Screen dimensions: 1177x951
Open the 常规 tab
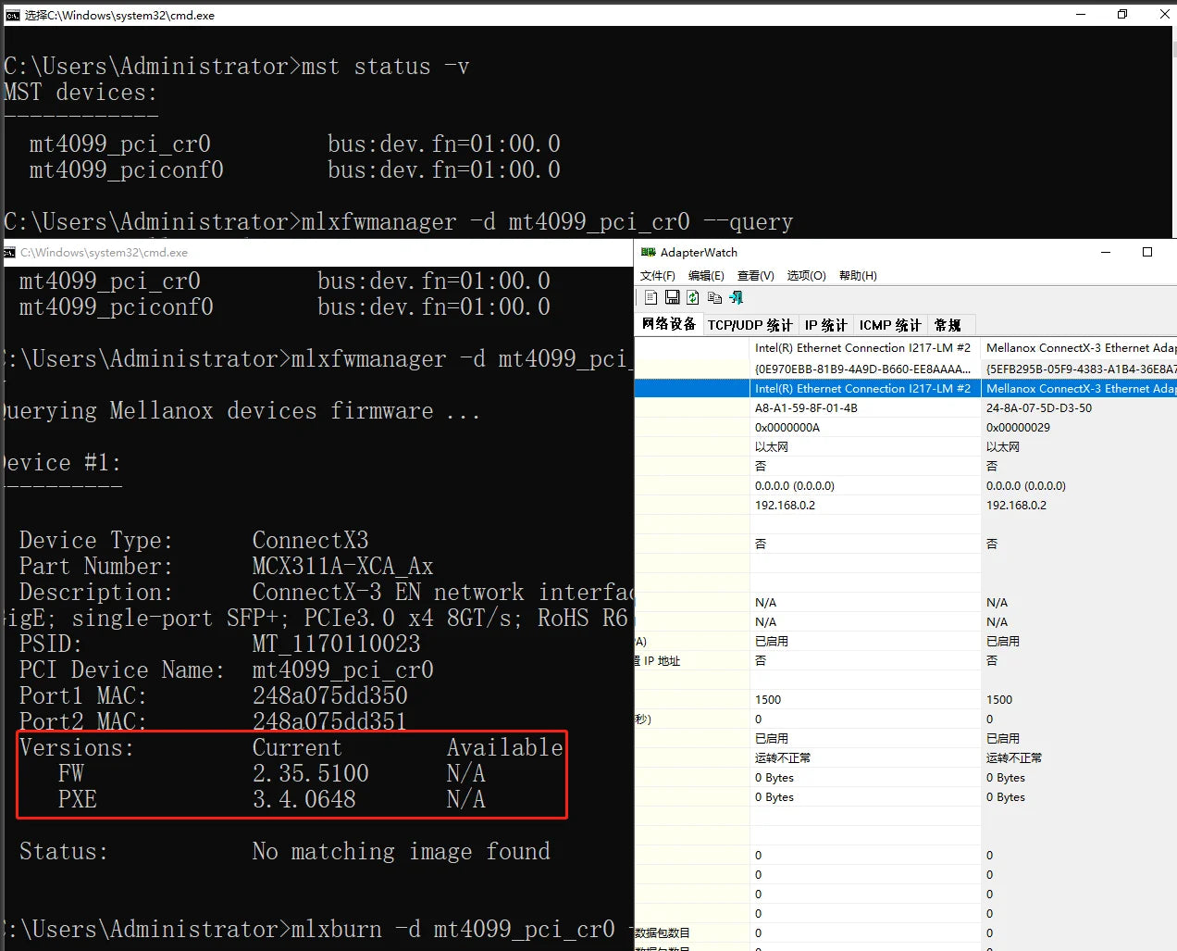[x=948, y=325]
